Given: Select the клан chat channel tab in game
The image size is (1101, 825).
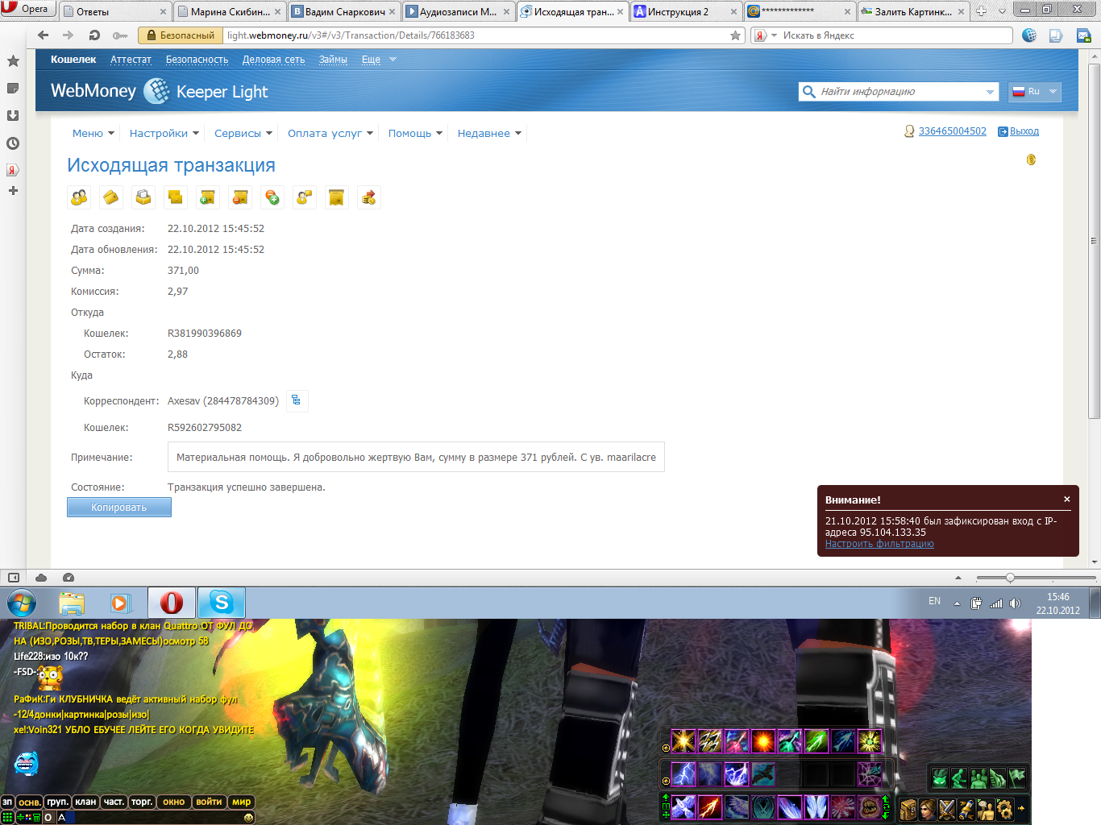Looking at the screenshot, I should tap(85, 802).
